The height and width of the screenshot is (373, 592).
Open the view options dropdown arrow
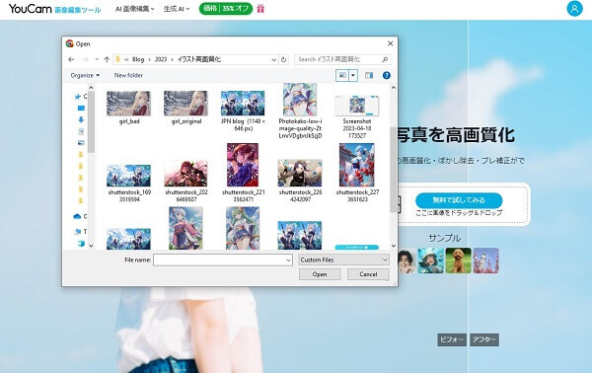pos(353,76)
